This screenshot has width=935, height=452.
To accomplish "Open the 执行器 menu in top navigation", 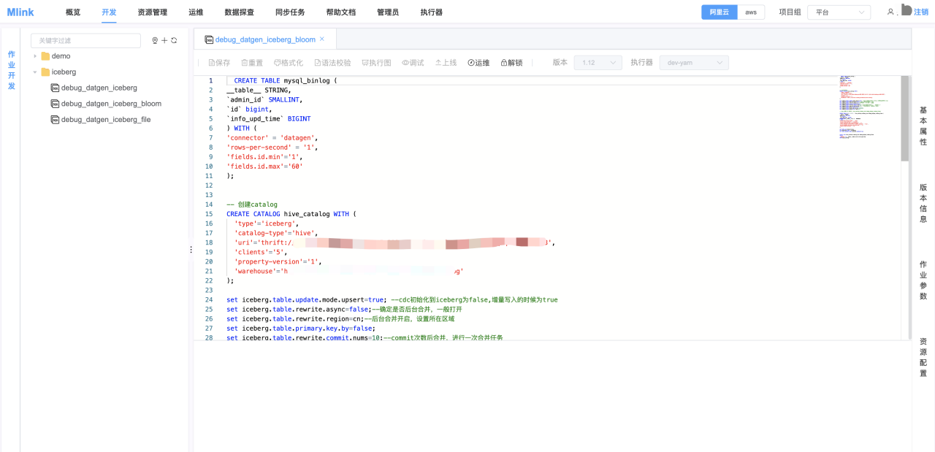I will tap(431, 12).
